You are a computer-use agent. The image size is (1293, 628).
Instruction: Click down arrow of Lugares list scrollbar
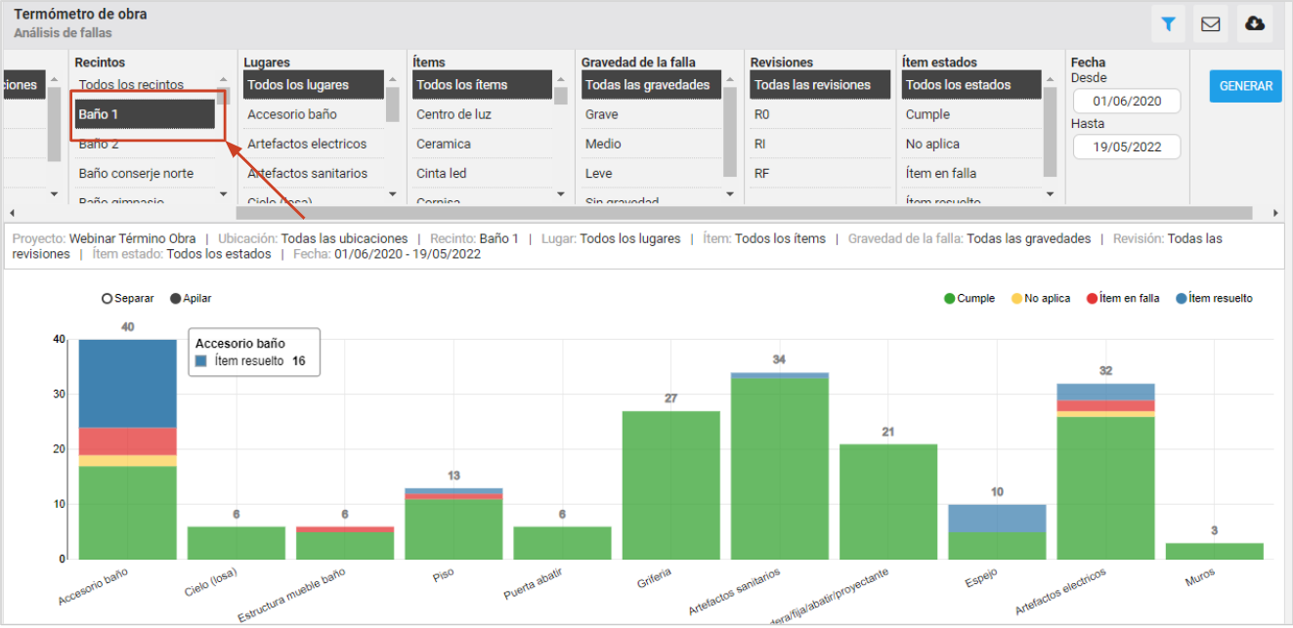click(x=392, y=194)
